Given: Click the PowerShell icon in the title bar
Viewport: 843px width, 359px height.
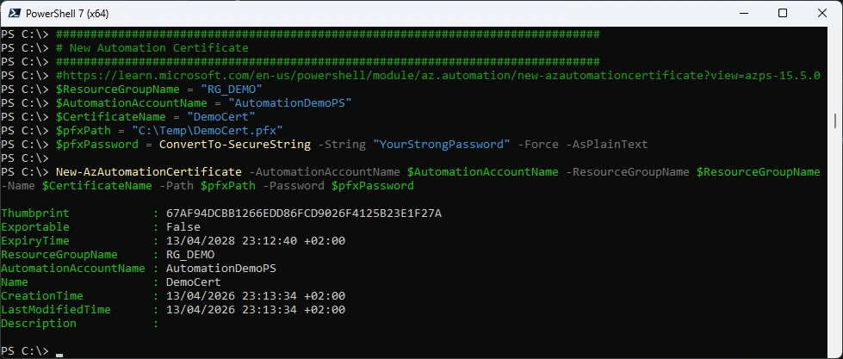Looking at the screenshot, I should point(13,13).
